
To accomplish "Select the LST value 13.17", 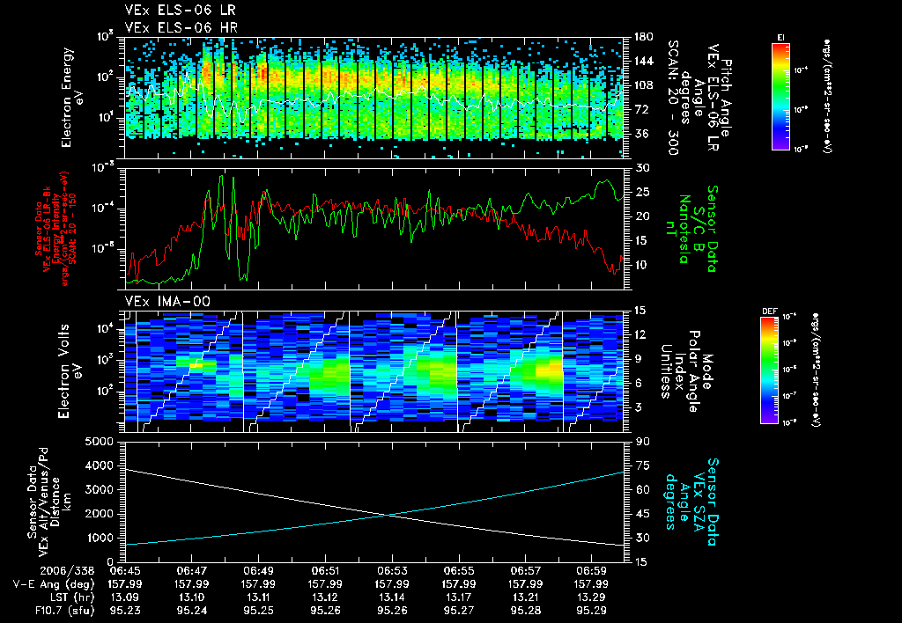I will click(458, 597).
